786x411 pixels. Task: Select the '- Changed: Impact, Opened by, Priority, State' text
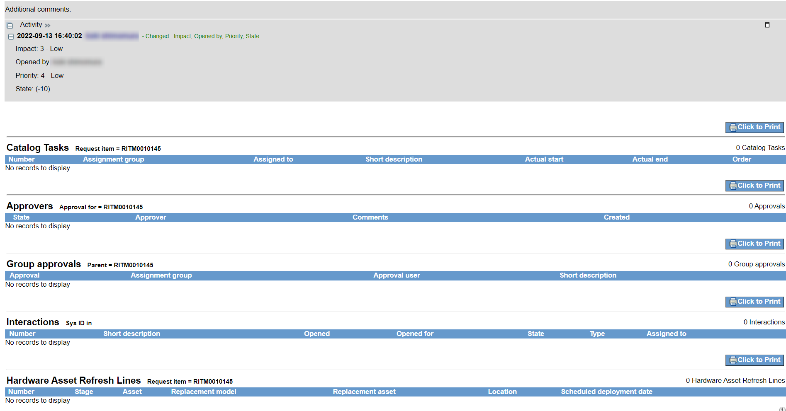[200, 36]
